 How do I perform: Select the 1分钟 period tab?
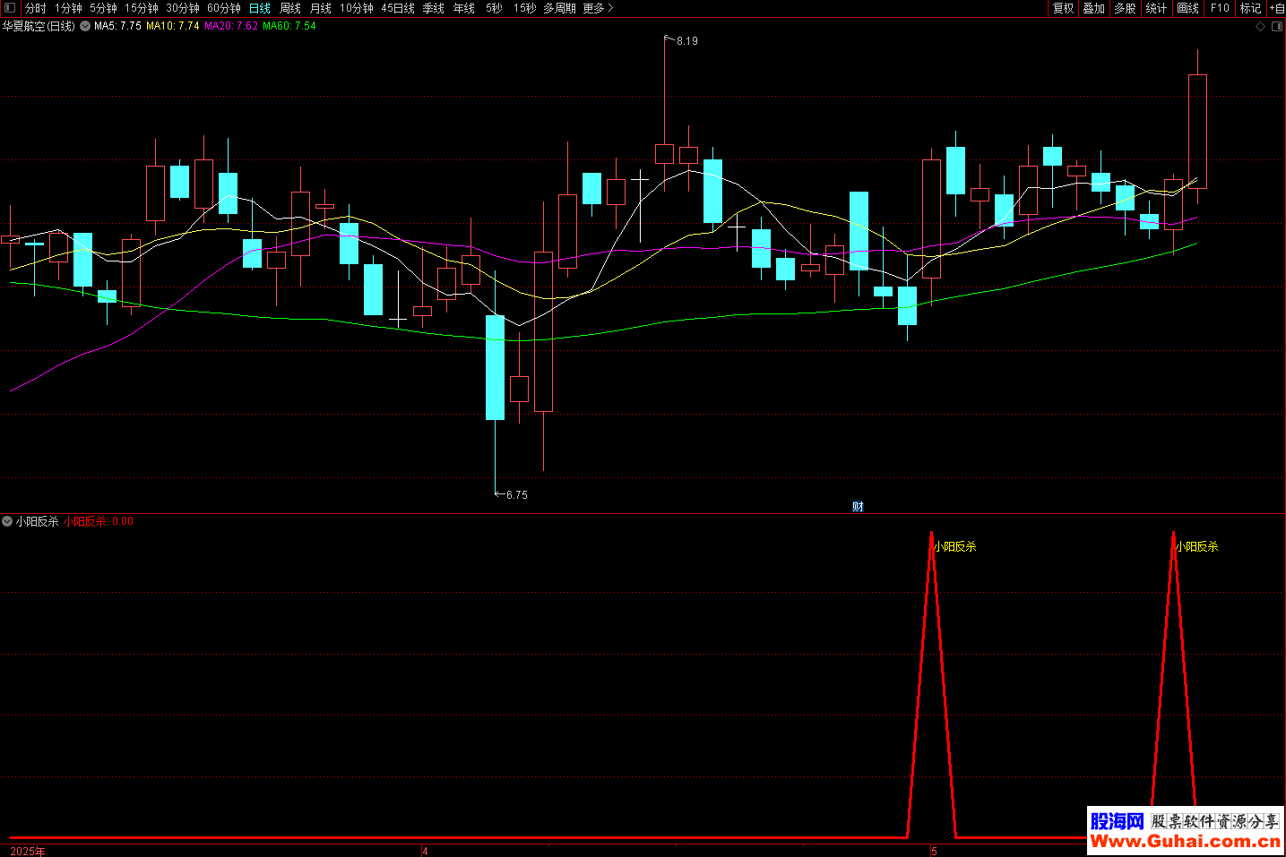(x=68, y=8)
